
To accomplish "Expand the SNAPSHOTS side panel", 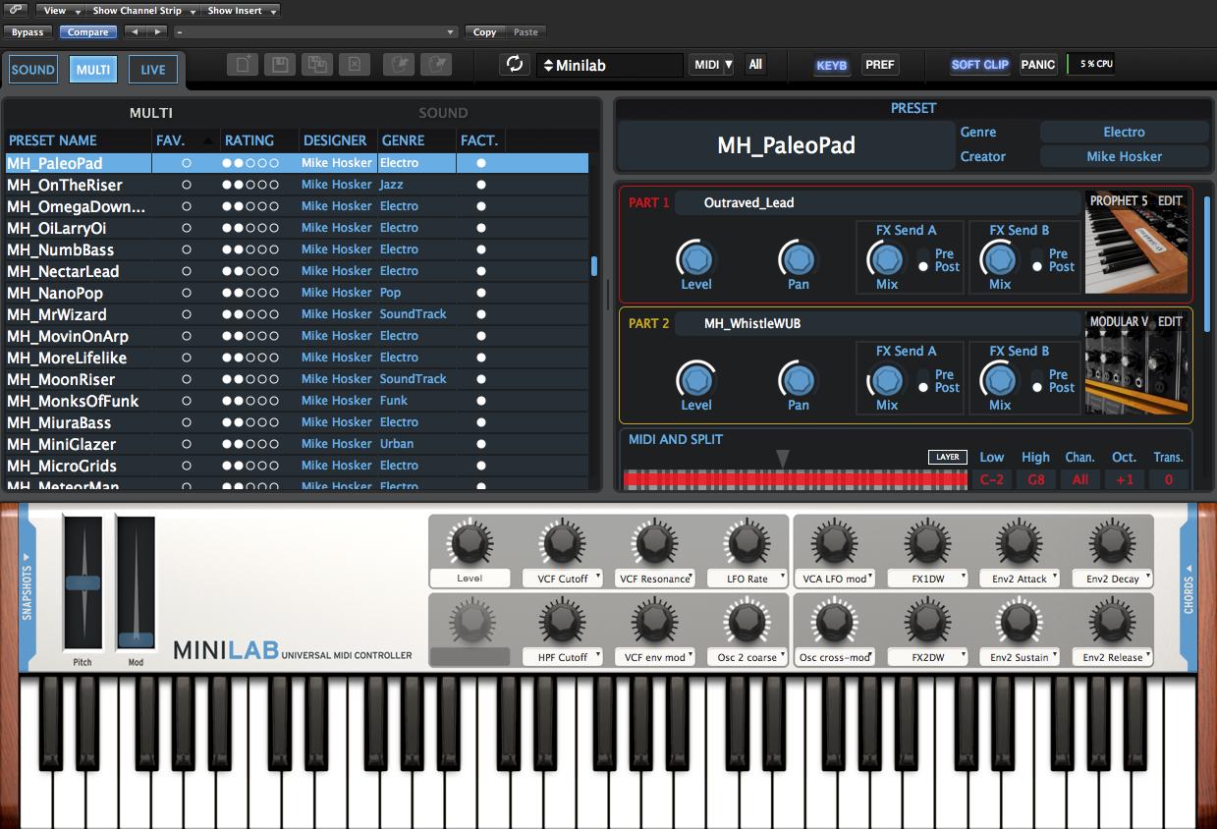I will point(27,587).
